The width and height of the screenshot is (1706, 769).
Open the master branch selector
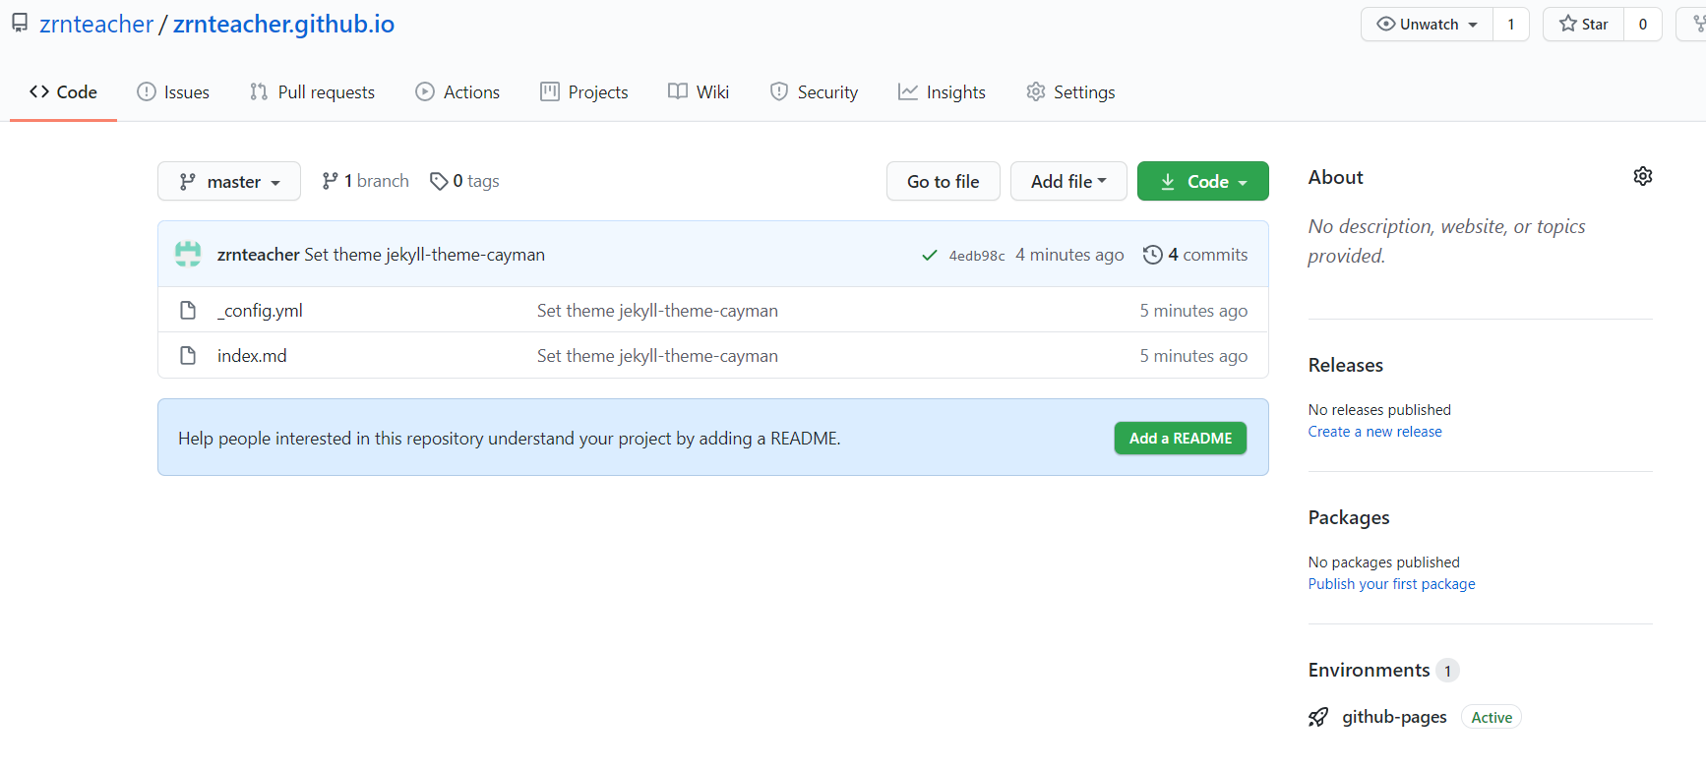[x=229, y=182]
